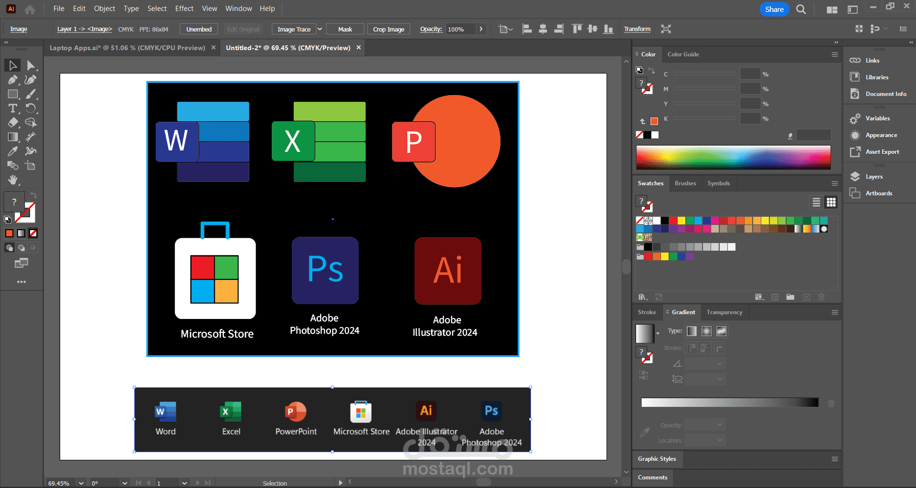Open the Gradient panel menu
The height and width of the screenshot is (488, 916).
coord(835,312)
